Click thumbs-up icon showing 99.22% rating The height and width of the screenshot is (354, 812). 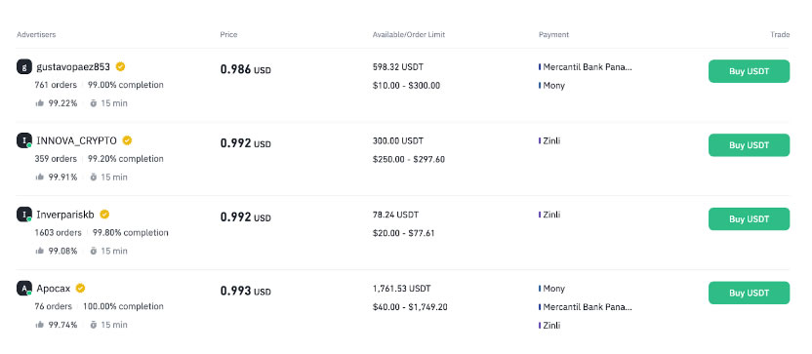coord(40,103)
